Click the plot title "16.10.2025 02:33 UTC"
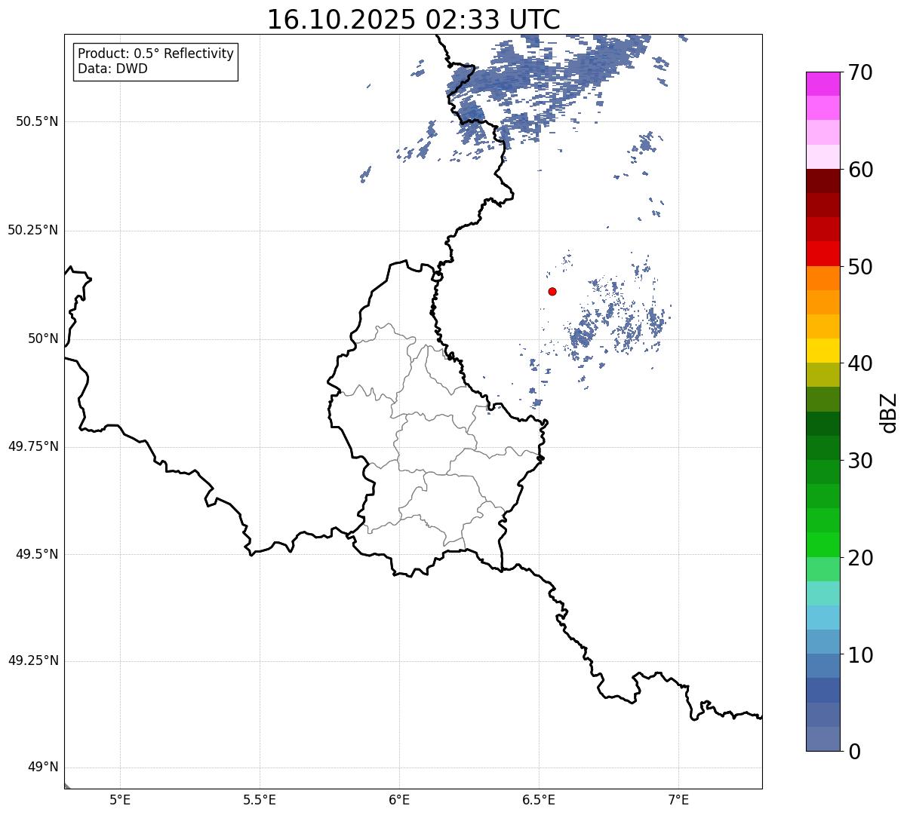Screen dimensions: 907x815 click(414, 19)
